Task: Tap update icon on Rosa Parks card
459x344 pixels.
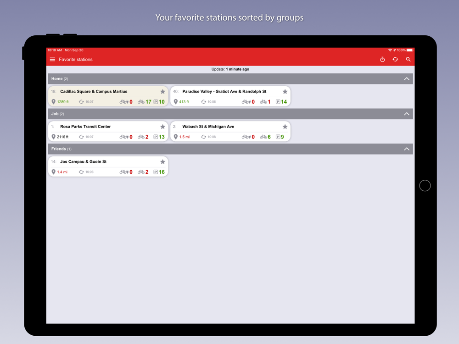Action: click(x=81, y=137)
